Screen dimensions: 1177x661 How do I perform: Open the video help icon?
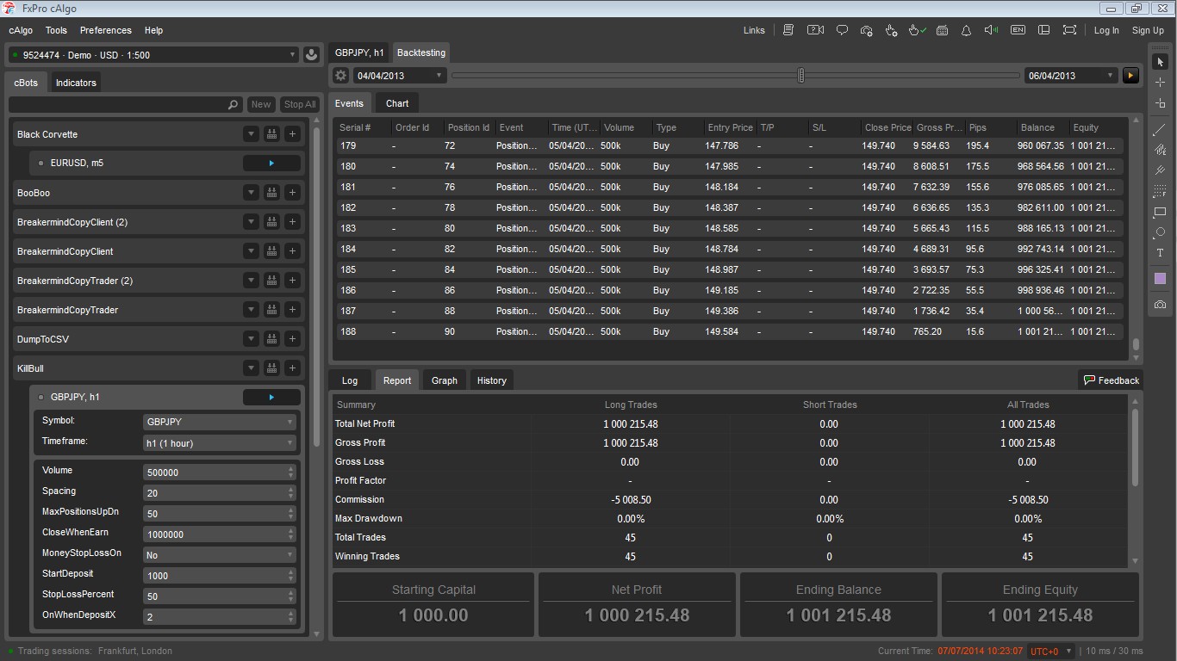click(x=815, y=30)
